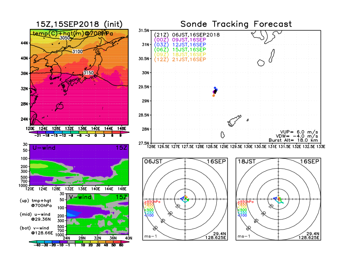Click the "60" wind colorbar label
342x264 pixels.
[x=121, y=245]
